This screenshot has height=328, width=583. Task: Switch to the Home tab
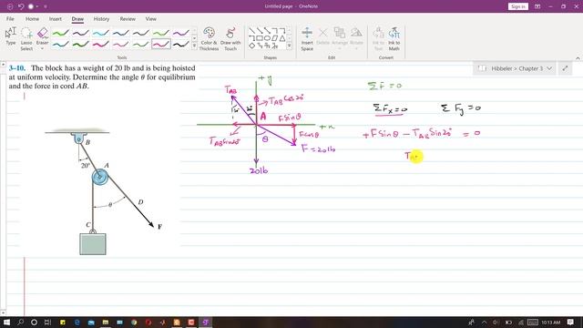click(33, 19)
